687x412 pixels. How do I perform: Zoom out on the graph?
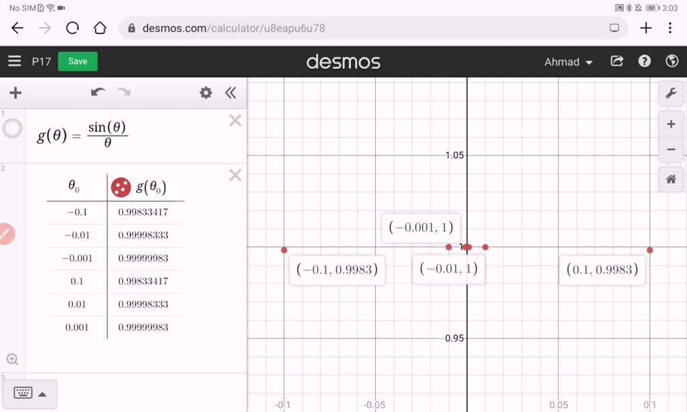pos(671,150)
